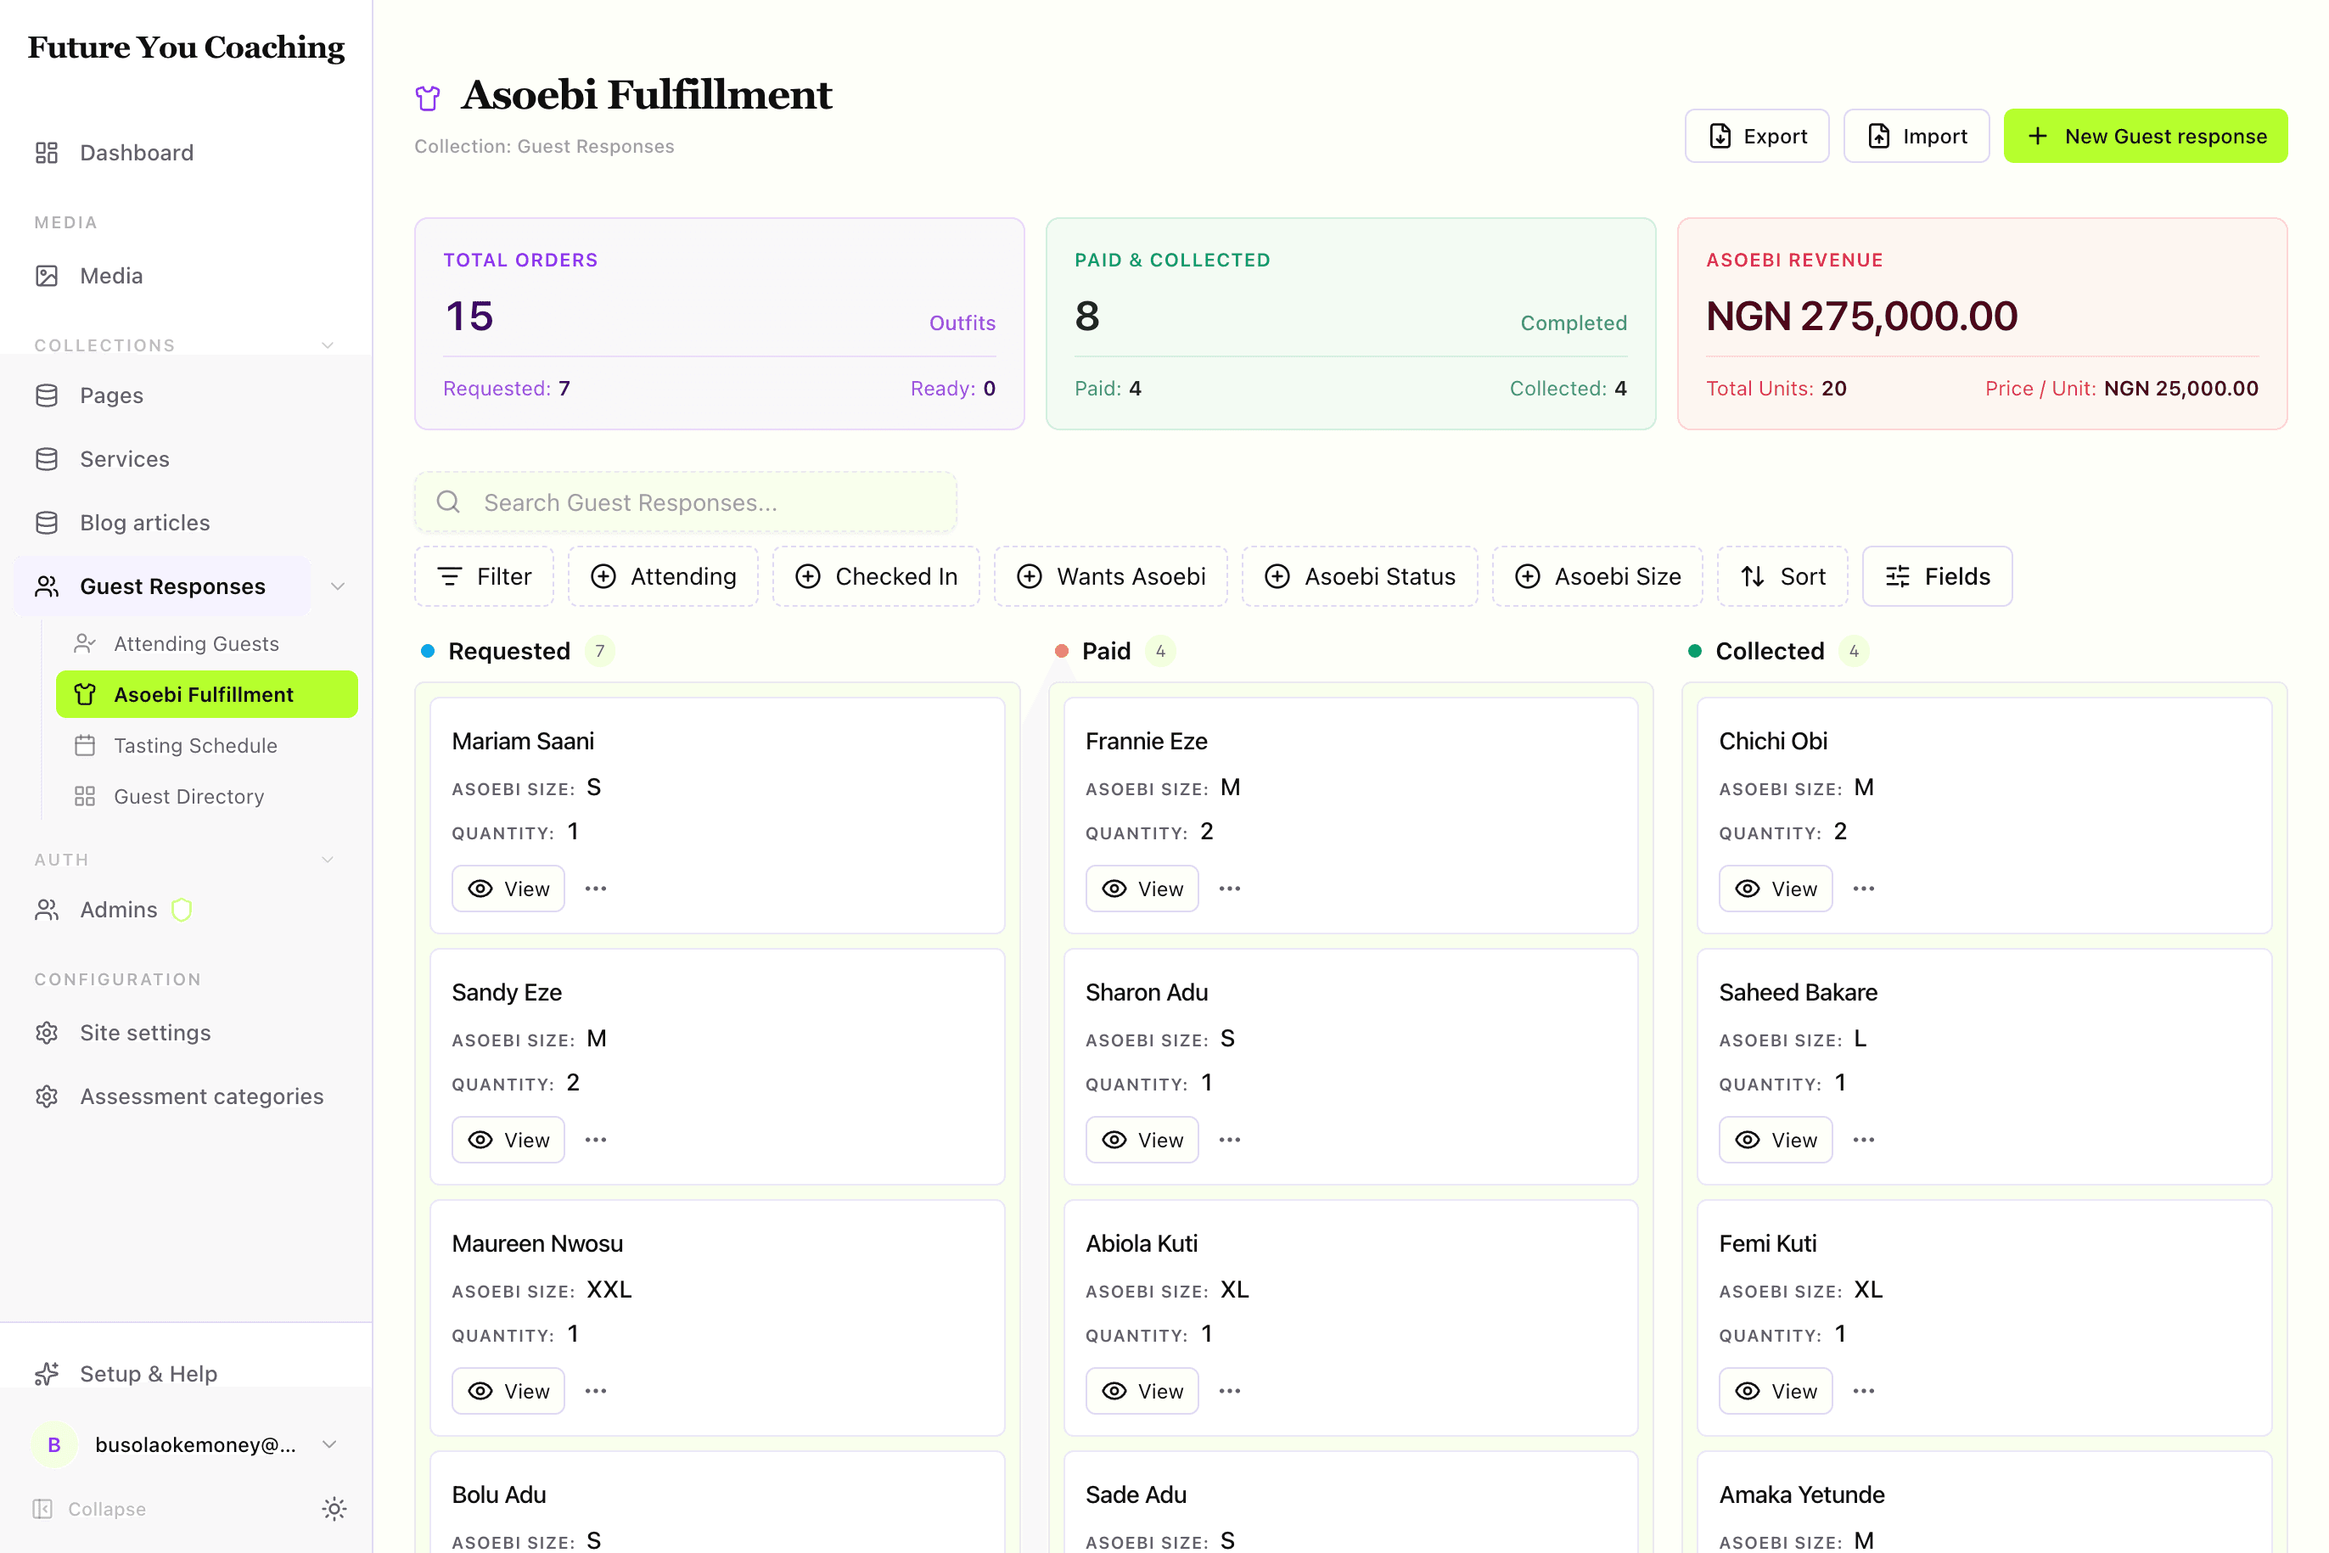Image resolution: width=2329 pixels, height=1553 pixels.
Task: Collapse the Guest Responses submenu chevron
Action: 338,586
